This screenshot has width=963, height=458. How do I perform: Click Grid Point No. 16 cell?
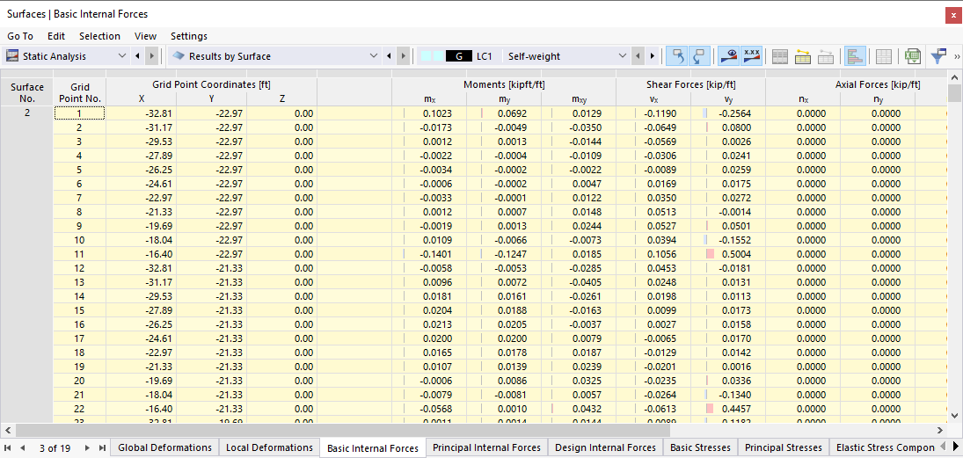coord(79,324)
